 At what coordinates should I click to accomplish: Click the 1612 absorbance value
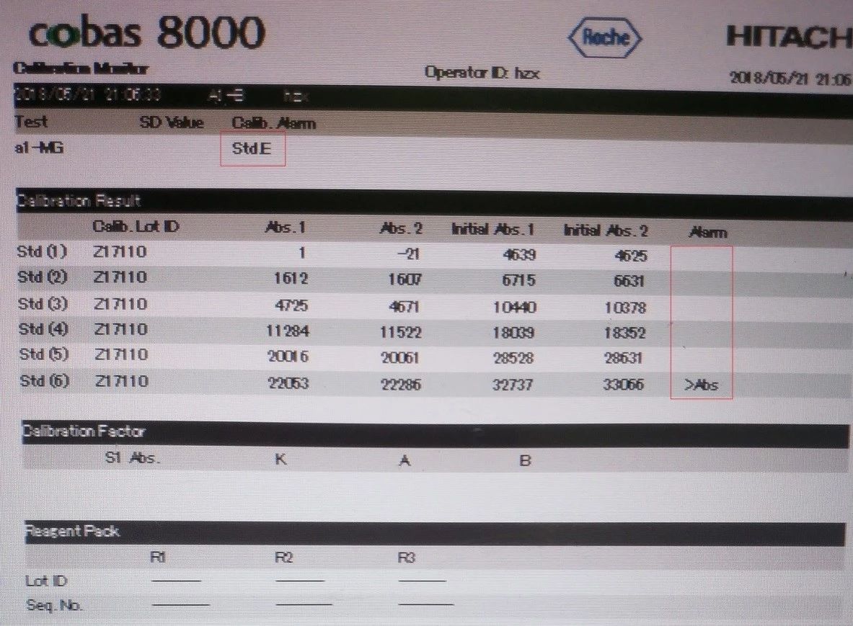290,278
